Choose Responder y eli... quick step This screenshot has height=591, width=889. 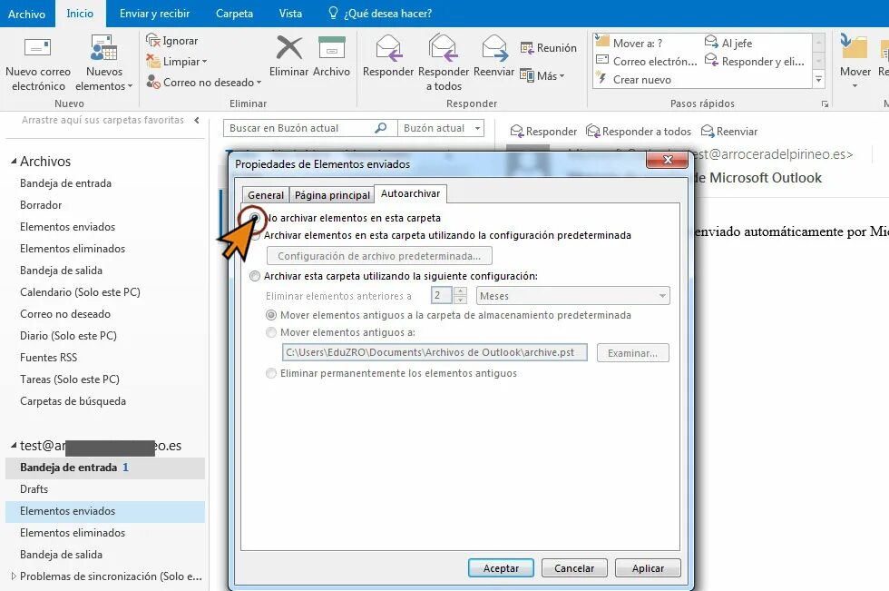tap(754, 61)
